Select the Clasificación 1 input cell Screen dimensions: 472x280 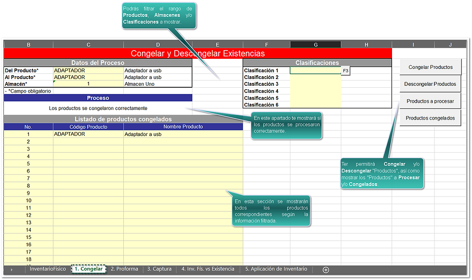[315, 70]
